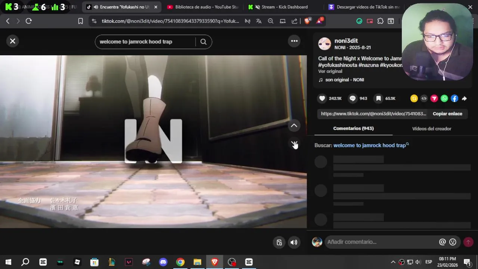478x269 pixels.
Task: Open the three-dots more options menu on the video
Action: tap(294, 41)
